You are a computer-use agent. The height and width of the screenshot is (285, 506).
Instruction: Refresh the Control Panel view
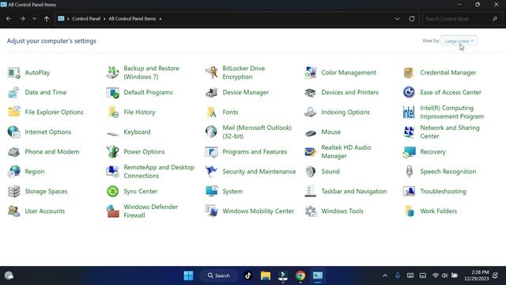(x=412, y=19)
